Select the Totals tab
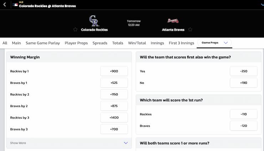This screenshot has width=264, height=151. (x=118, y=43)
